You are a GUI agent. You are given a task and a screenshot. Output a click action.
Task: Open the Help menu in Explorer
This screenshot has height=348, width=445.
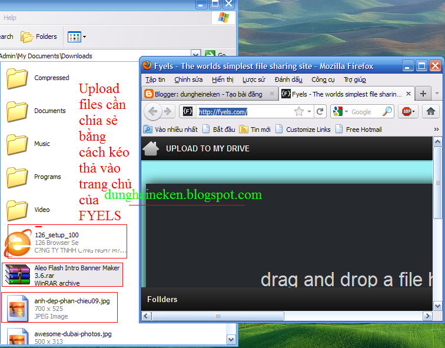pos(9,18)
